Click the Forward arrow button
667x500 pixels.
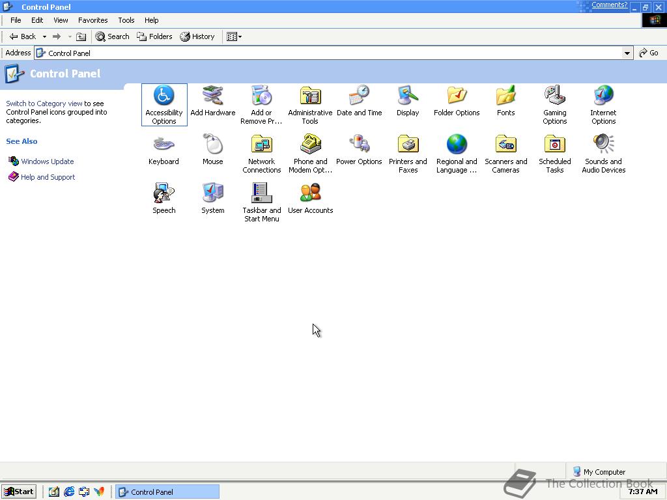point(57,36)
